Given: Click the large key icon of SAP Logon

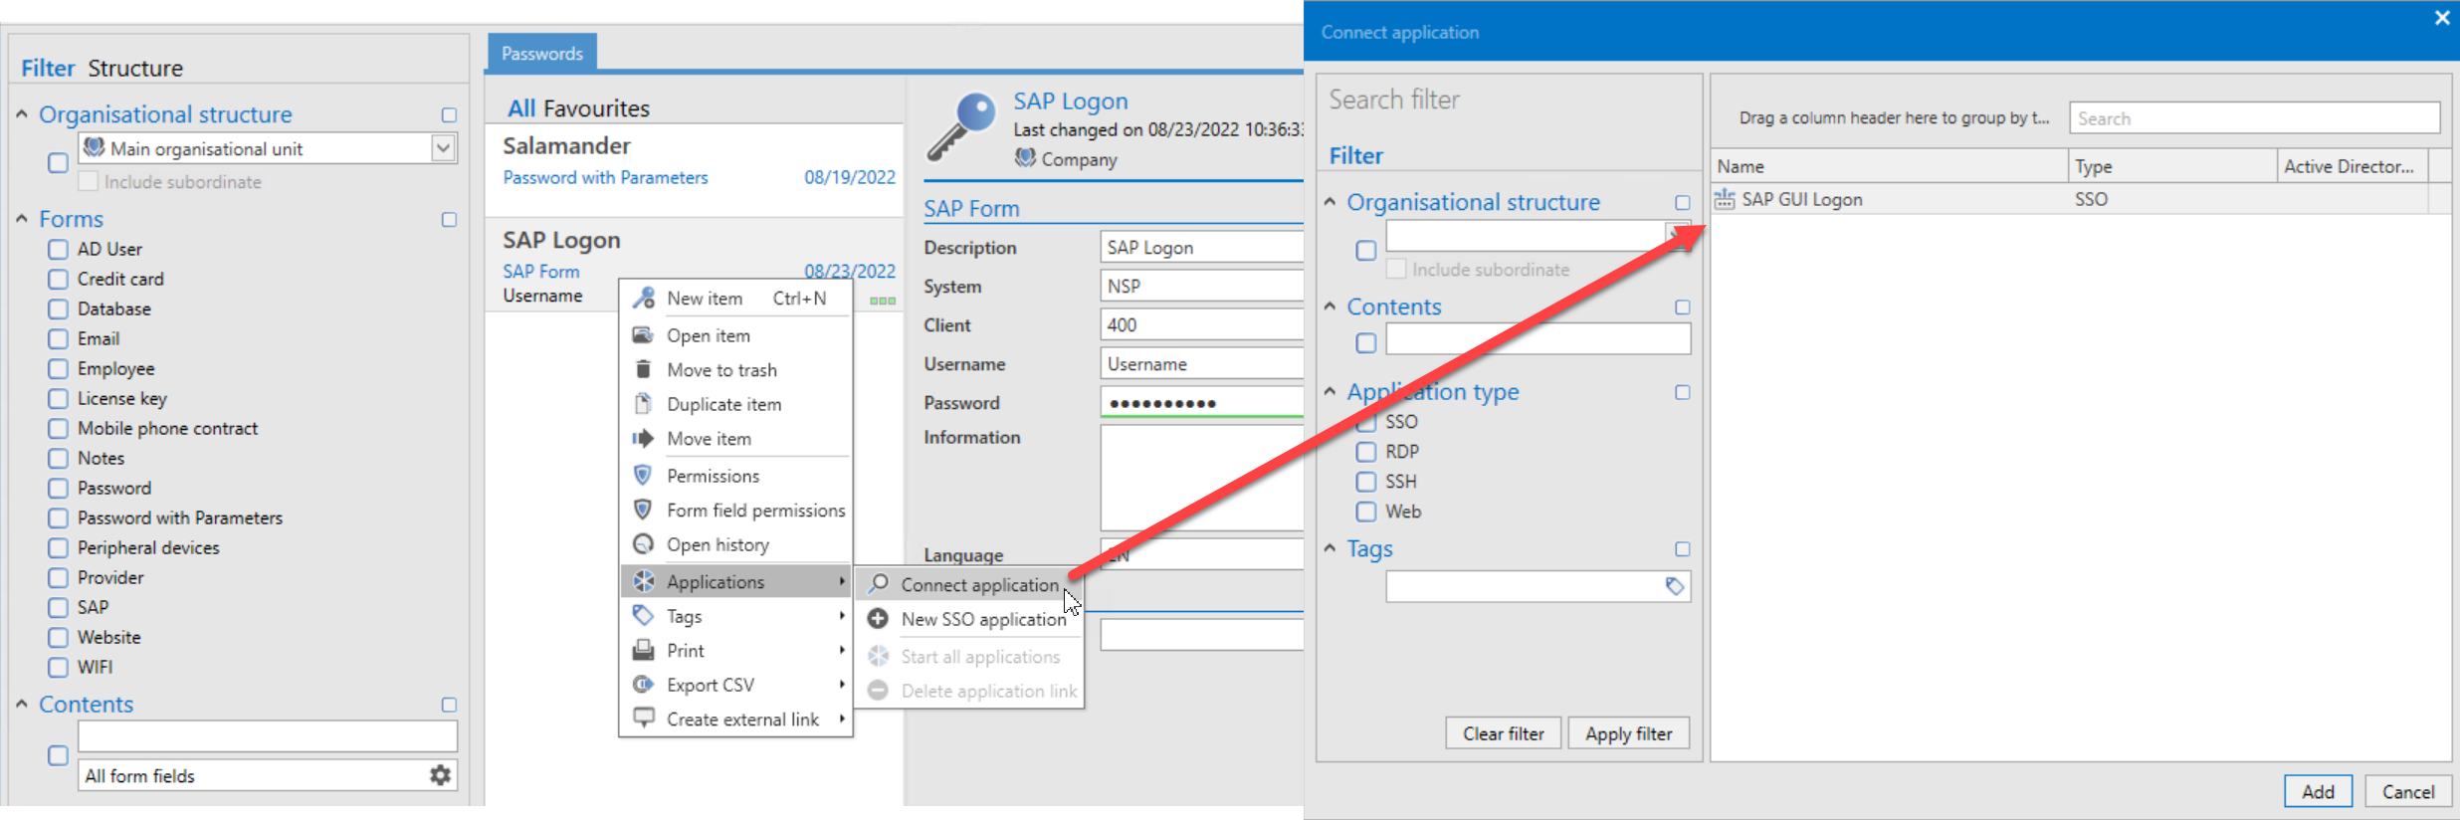Looking at the screenshot, I should tap(960, 127).
